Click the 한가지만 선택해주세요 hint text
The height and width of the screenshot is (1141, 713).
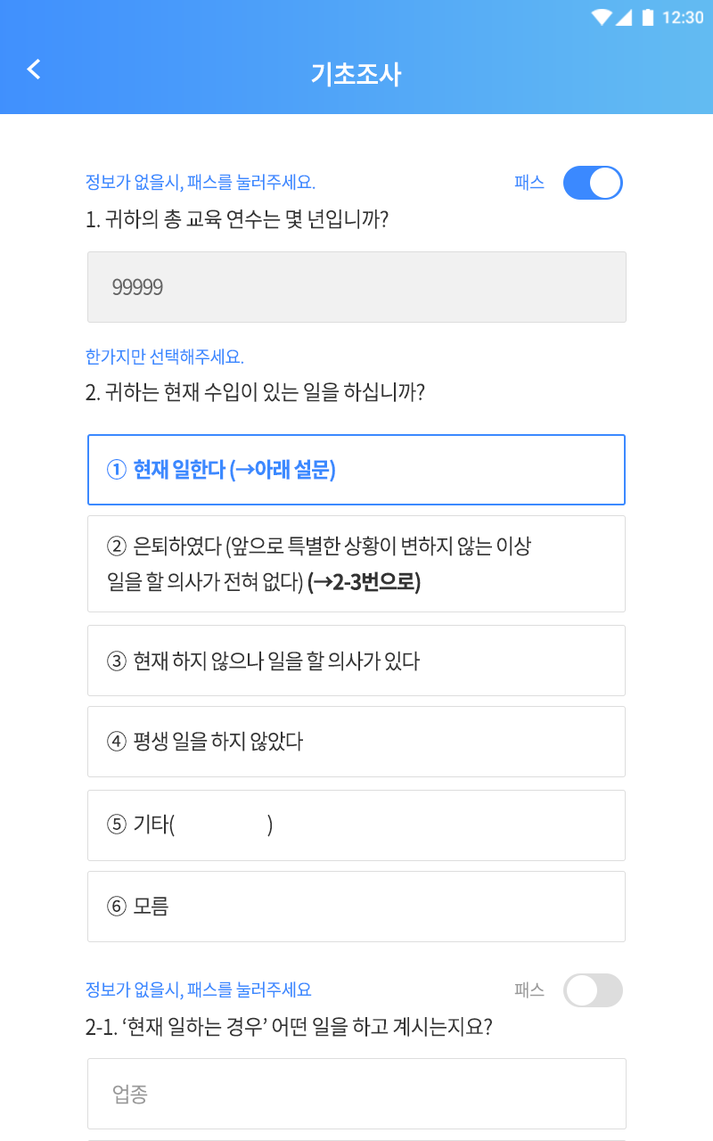[165, 357]
